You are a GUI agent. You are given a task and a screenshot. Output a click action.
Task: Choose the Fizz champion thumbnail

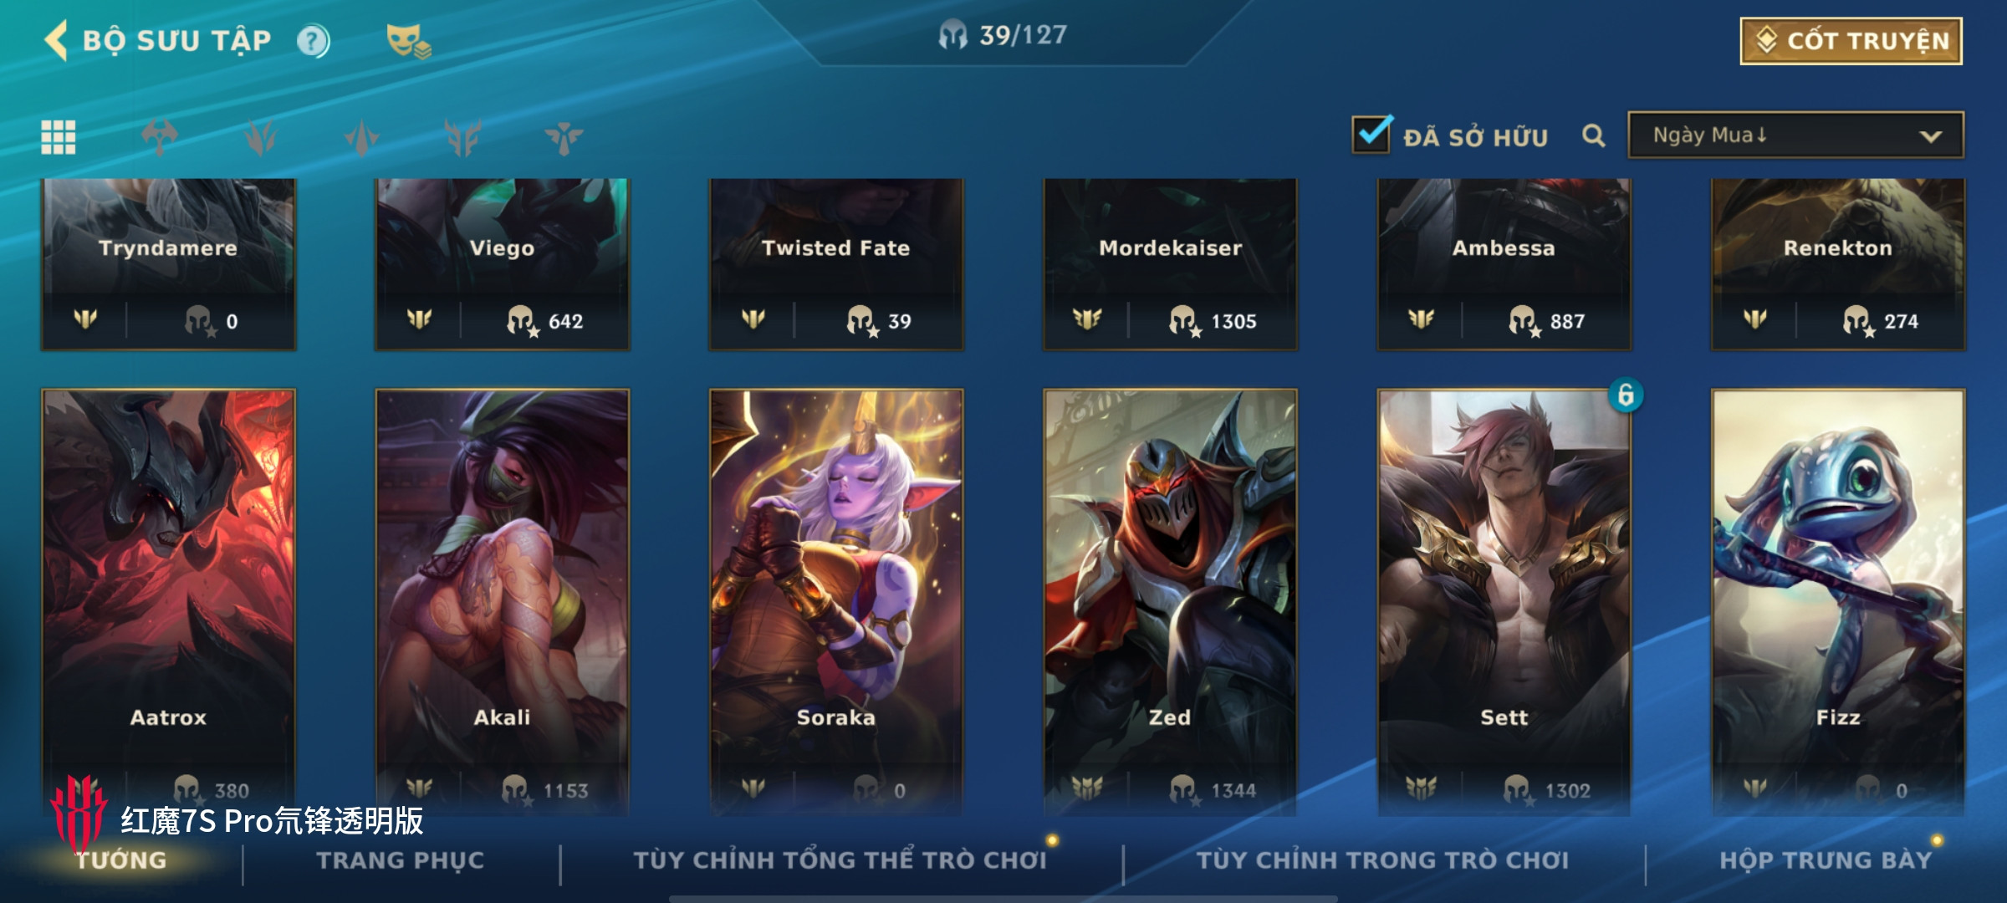click(1838, 602)
